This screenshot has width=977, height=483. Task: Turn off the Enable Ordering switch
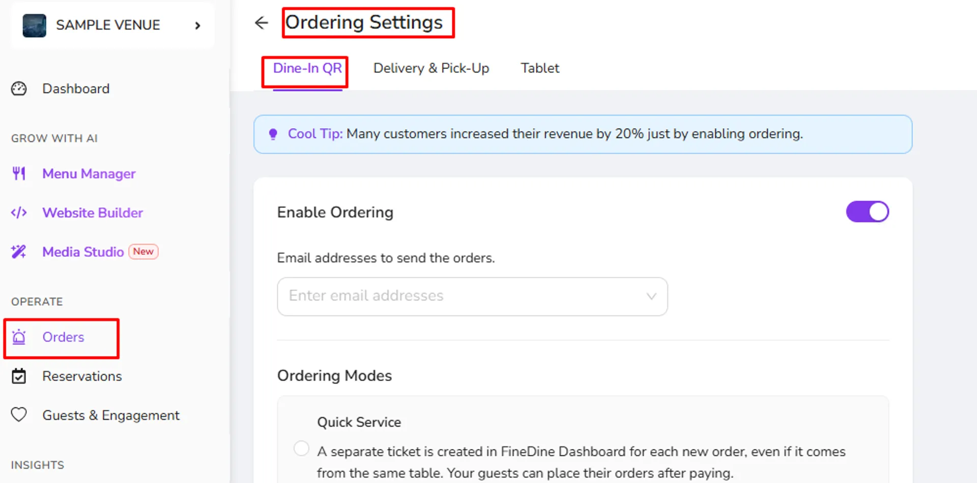867,212
